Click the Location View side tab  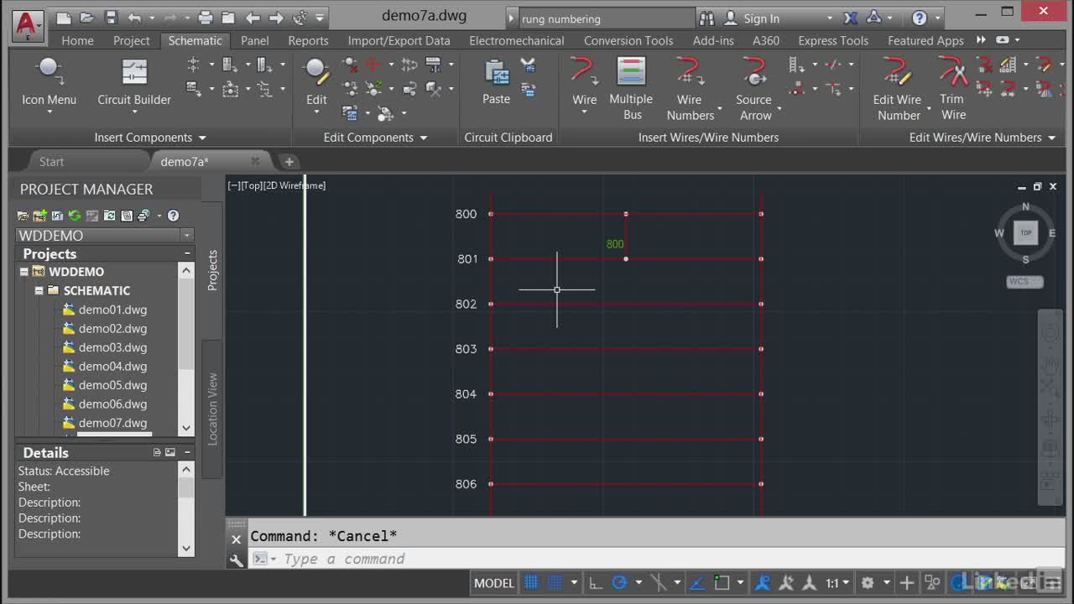(x=213, y=409)
